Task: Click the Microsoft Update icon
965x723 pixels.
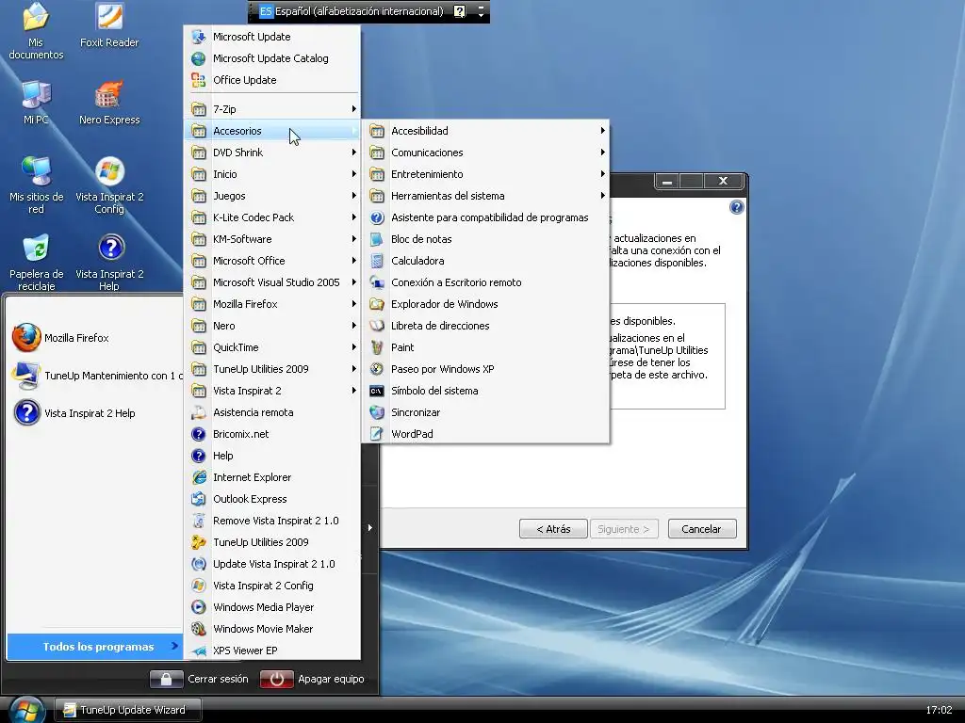Action: point(199,37)
